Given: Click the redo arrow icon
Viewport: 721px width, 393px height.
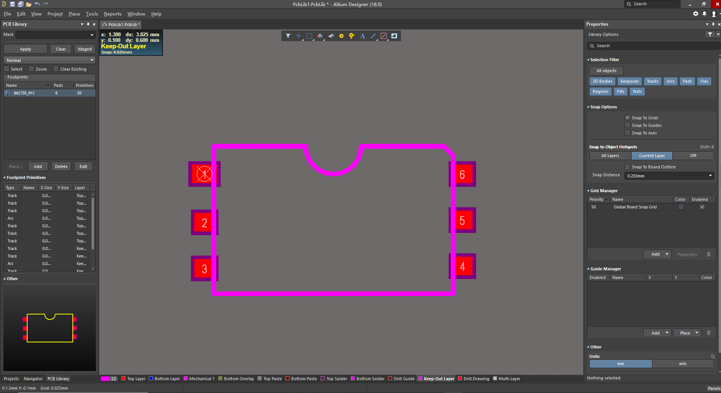Looking at the screenshot, I should click(46, 4).
